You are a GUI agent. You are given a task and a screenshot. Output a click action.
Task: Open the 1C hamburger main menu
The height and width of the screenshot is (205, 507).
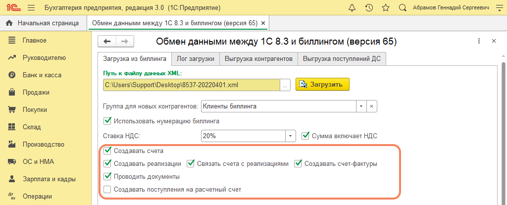[31, 7]
